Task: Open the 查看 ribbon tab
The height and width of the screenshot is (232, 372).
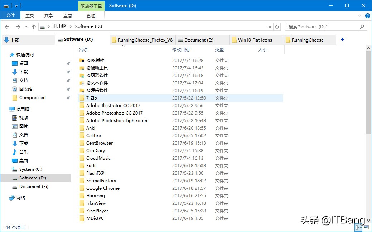Action: pyautogui.click(x=68, y=15)
